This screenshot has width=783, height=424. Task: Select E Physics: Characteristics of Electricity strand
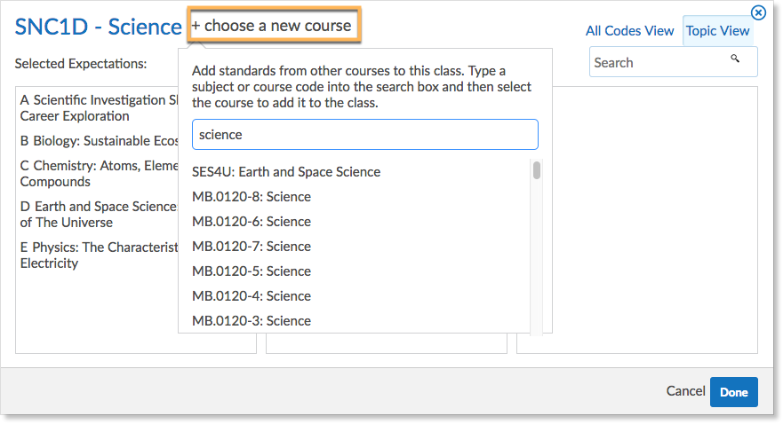click(x=99, y=255)
